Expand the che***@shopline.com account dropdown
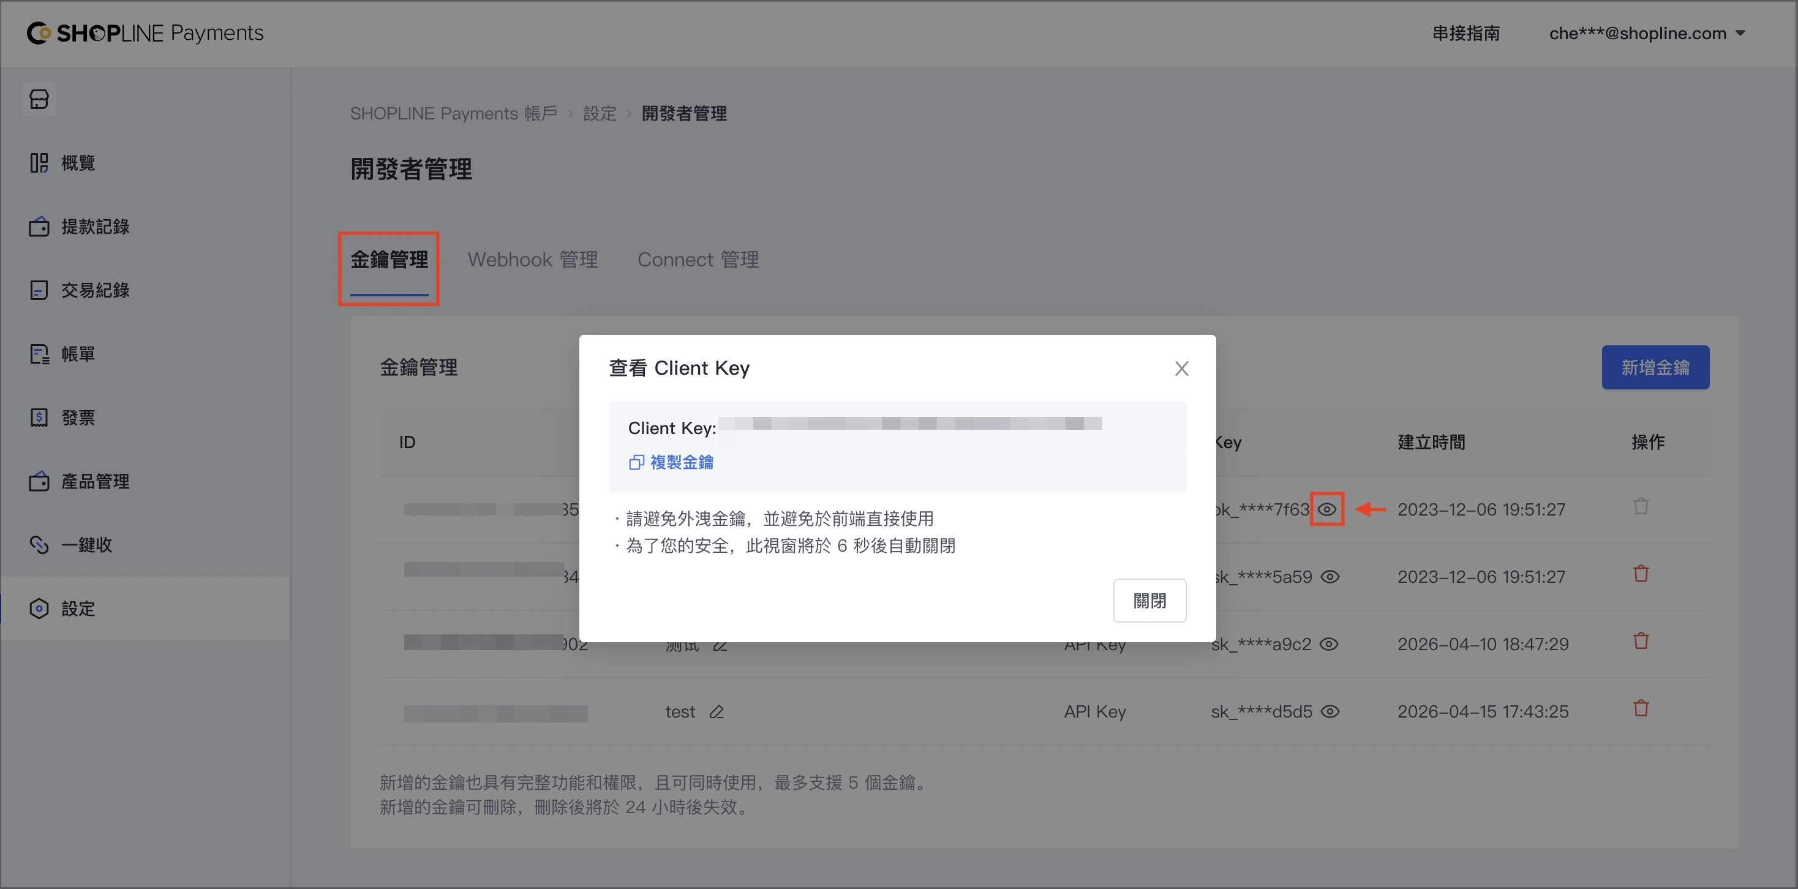The height and width of the screenshot is (889, 1798). point(1647,33)
